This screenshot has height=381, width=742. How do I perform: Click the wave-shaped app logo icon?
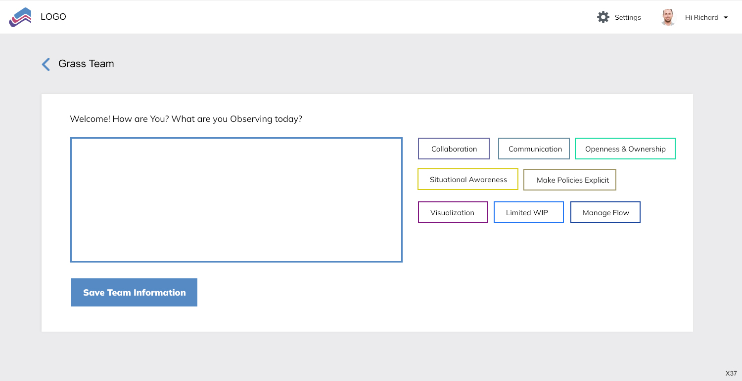20,17
